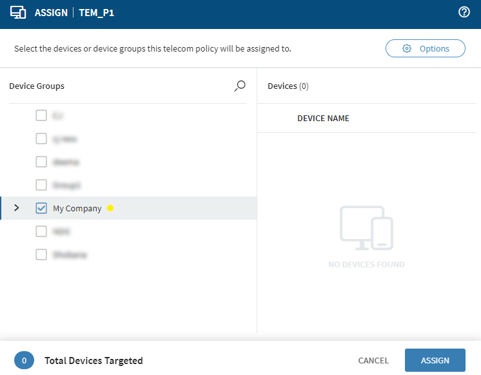Click the TEM_P1 policy name in the title bar
Image resolution: width=481 pixels, height=375 pixels.
(97, 13)
